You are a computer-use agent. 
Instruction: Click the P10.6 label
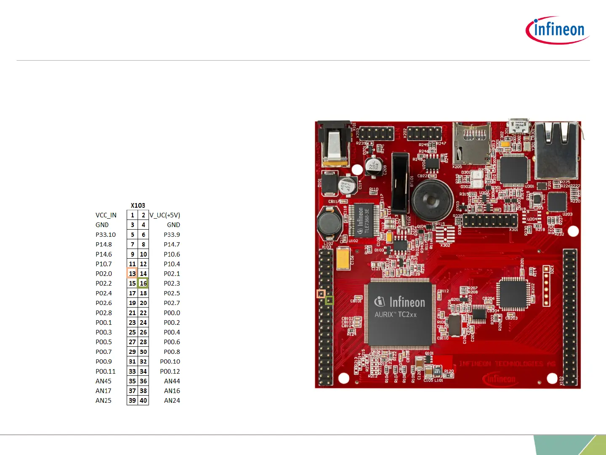click(x=172, y=254)
